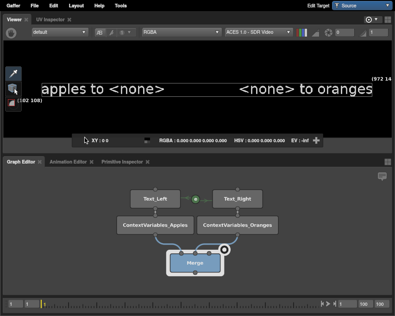The width and height of the screenshot is (395, 316).
Task: Toggle the AB image comparison mode
Action: [100, 32]
